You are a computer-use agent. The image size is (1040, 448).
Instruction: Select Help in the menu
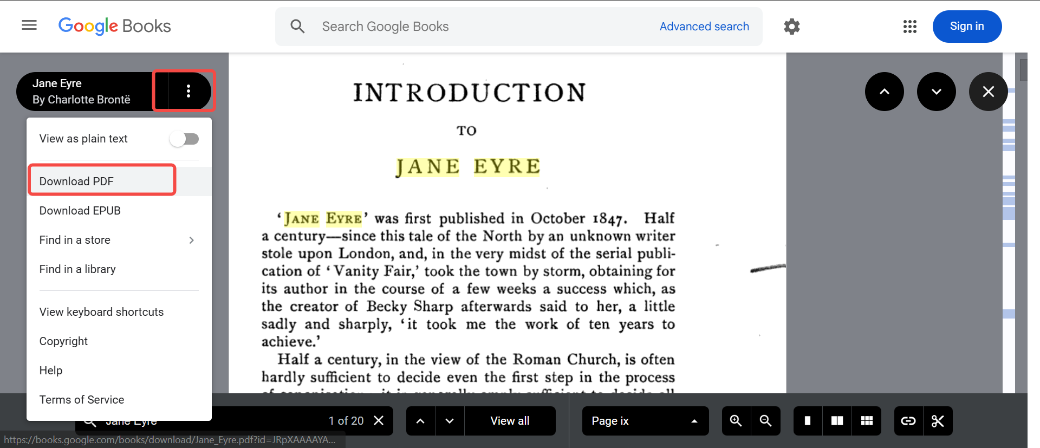tap(119, 371)
